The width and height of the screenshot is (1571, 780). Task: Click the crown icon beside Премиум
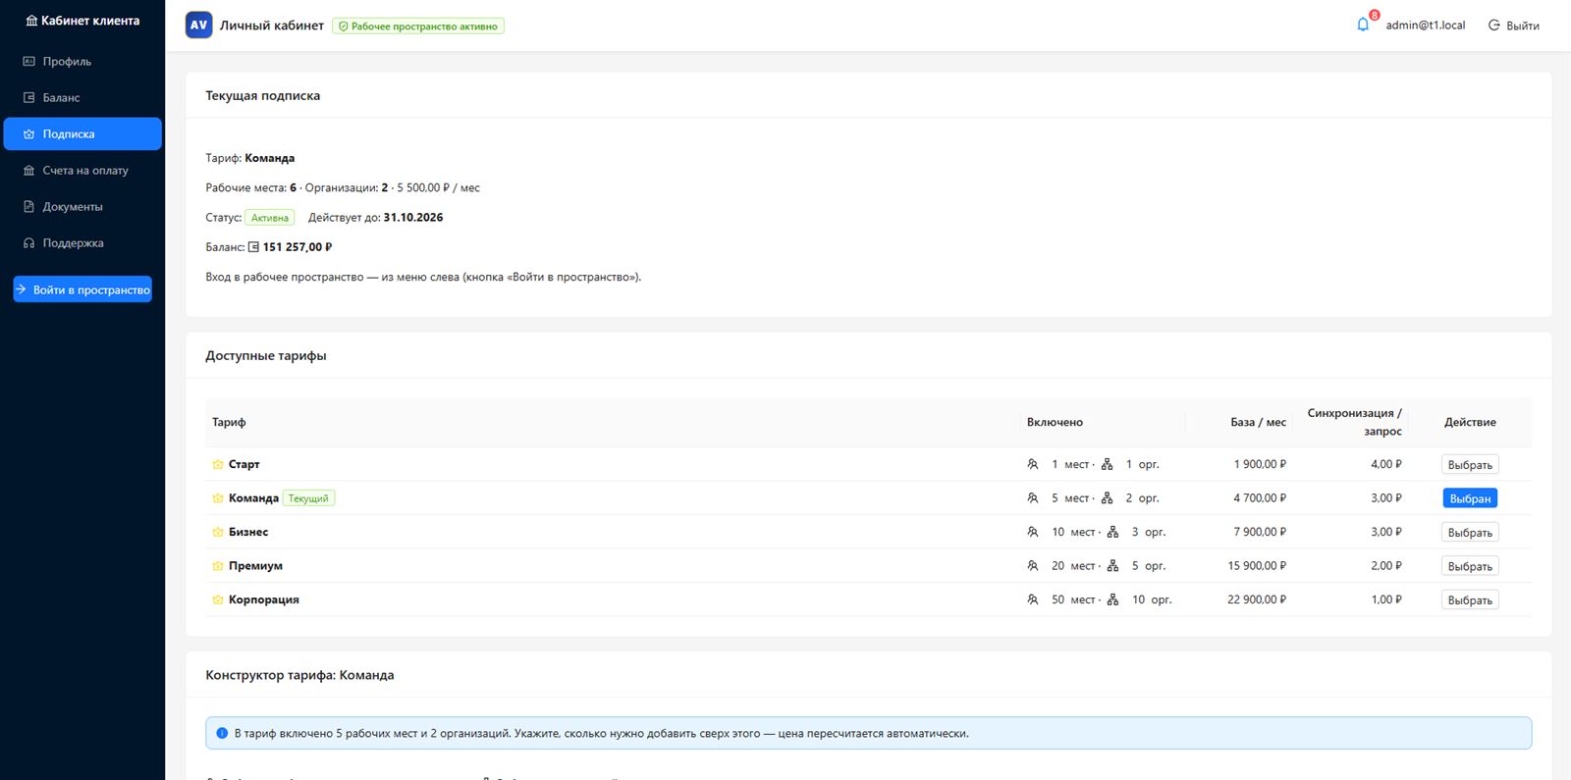coord(218,566)
